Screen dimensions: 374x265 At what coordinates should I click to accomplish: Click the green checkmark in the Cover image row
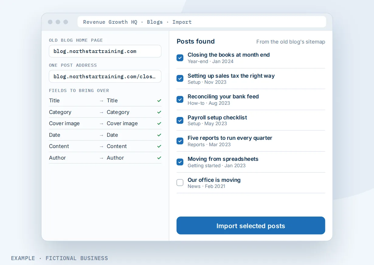(x=159, y=123)
